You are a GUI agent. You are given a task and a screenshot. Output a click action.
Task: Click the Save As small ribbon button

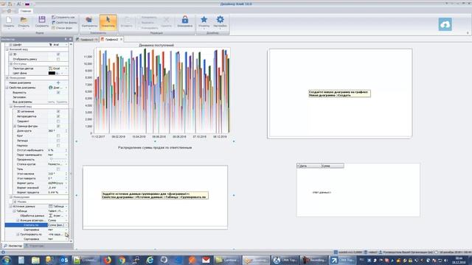pyautogui.click(x=63, y=18)
